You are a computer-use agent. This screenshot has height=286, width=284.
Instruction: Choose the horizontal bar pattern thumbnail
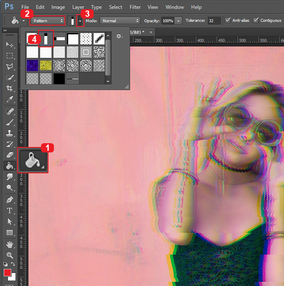click(59, 39)
